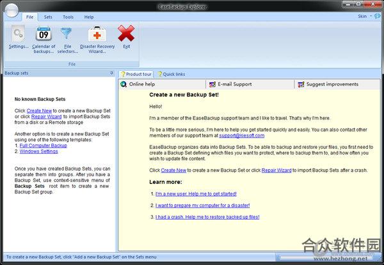384x265 pixels.
Task: Click the Online help globe icon
Action: click(124, 84)
